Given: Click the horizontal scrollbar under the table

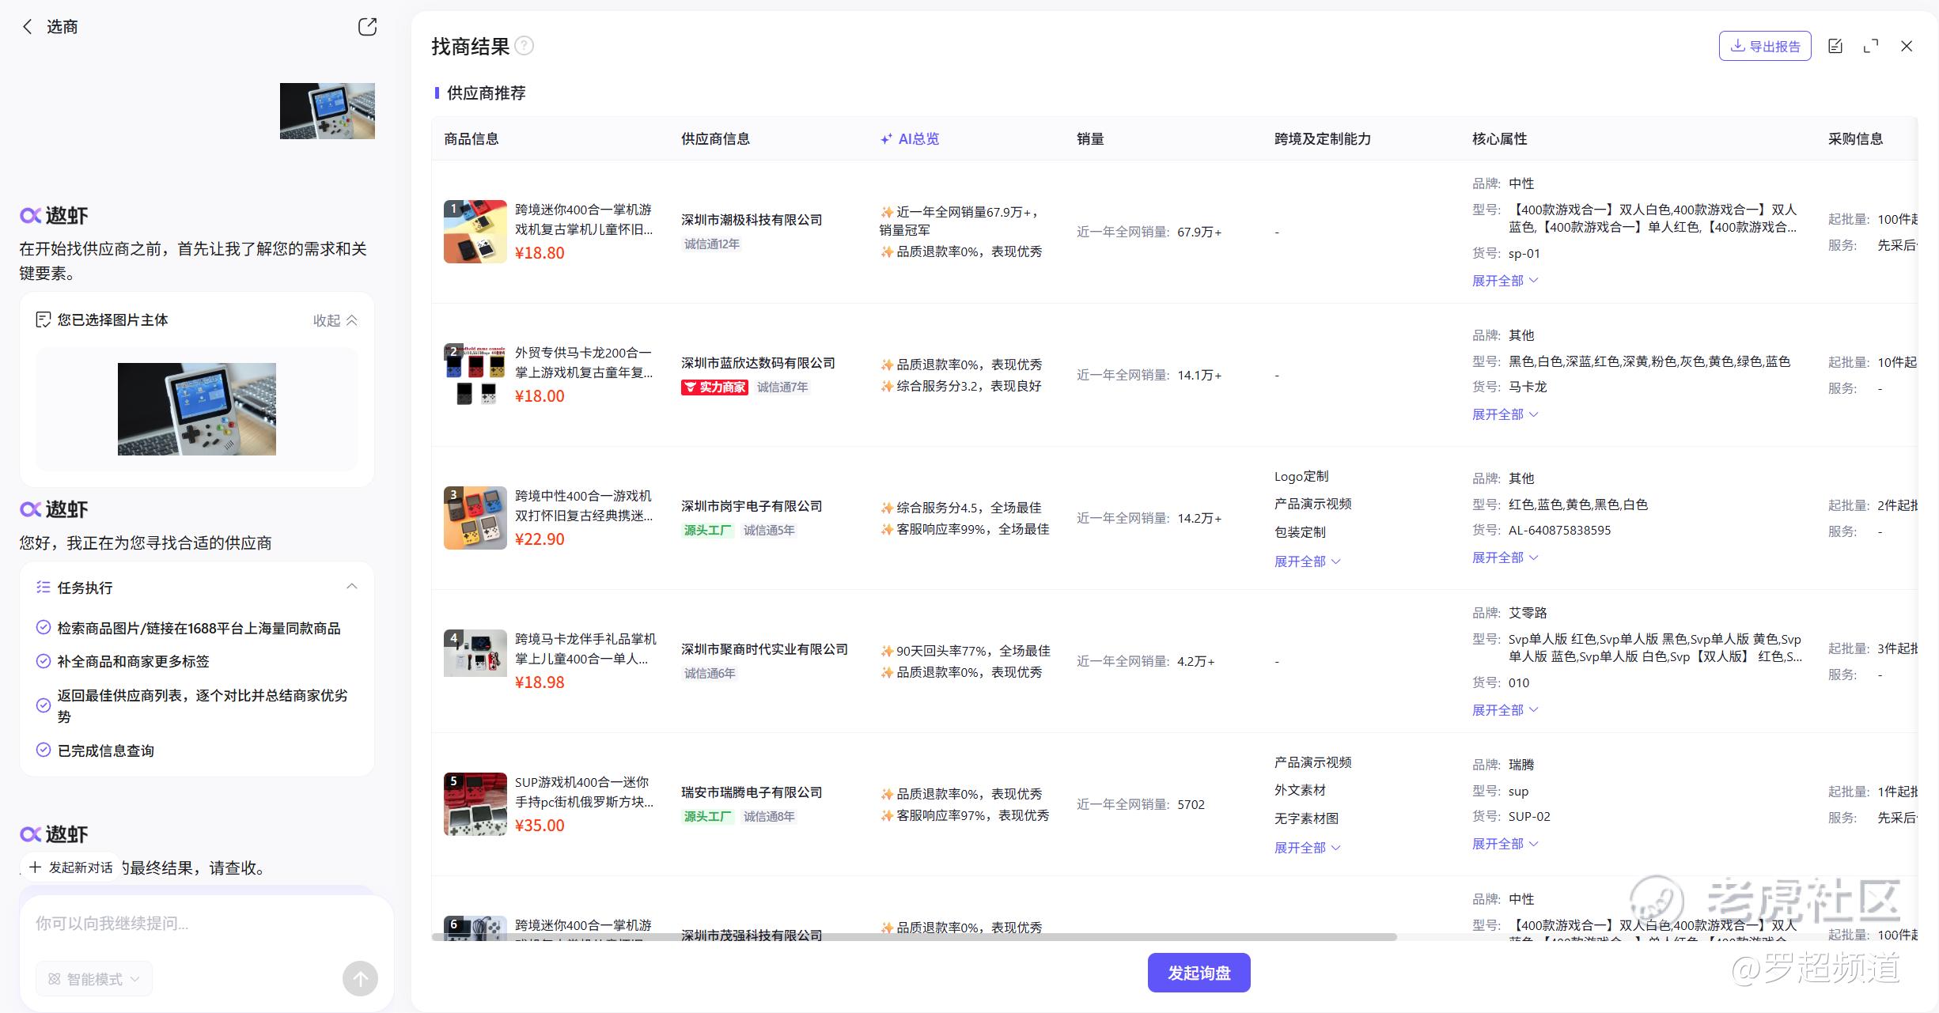Looking at the screenshot, I should tap(914, 937).
